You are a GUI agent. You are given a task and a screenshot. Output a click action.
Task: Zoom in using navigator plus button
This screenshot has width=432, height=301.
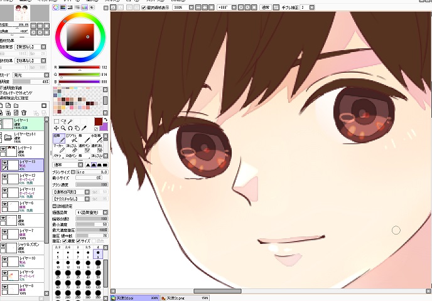(40, 26)
